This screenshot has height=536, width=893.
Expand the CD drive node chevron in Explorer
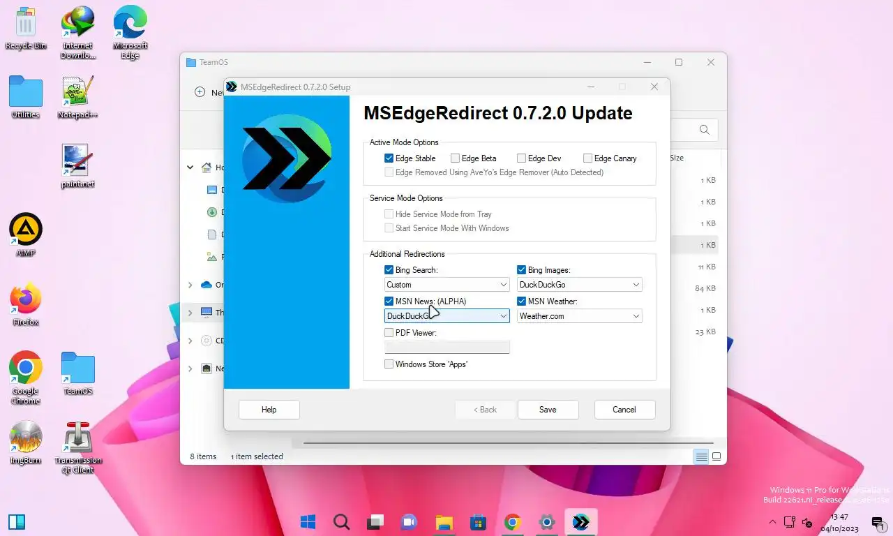190,341
